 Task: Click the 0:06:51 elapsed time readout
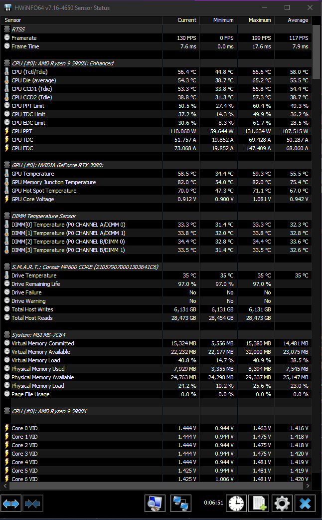click(213, 503)
